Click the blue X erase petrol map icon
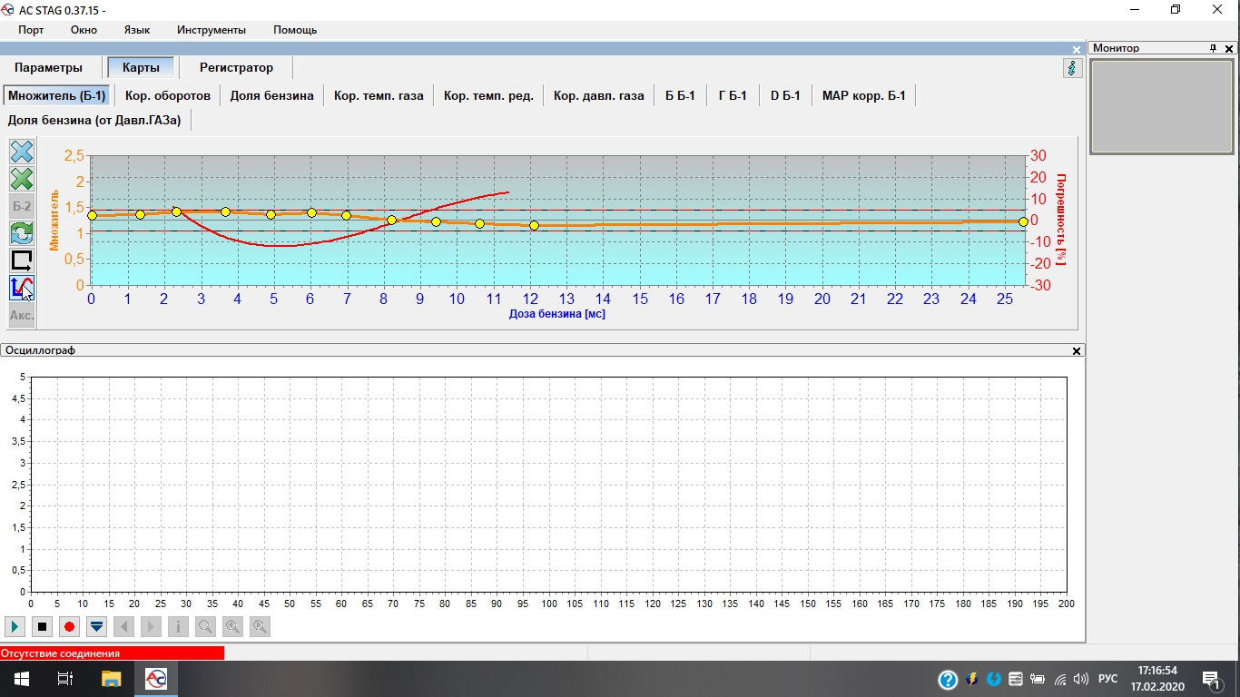This screenshot has width=1240, height=697. tap(22, 152)
